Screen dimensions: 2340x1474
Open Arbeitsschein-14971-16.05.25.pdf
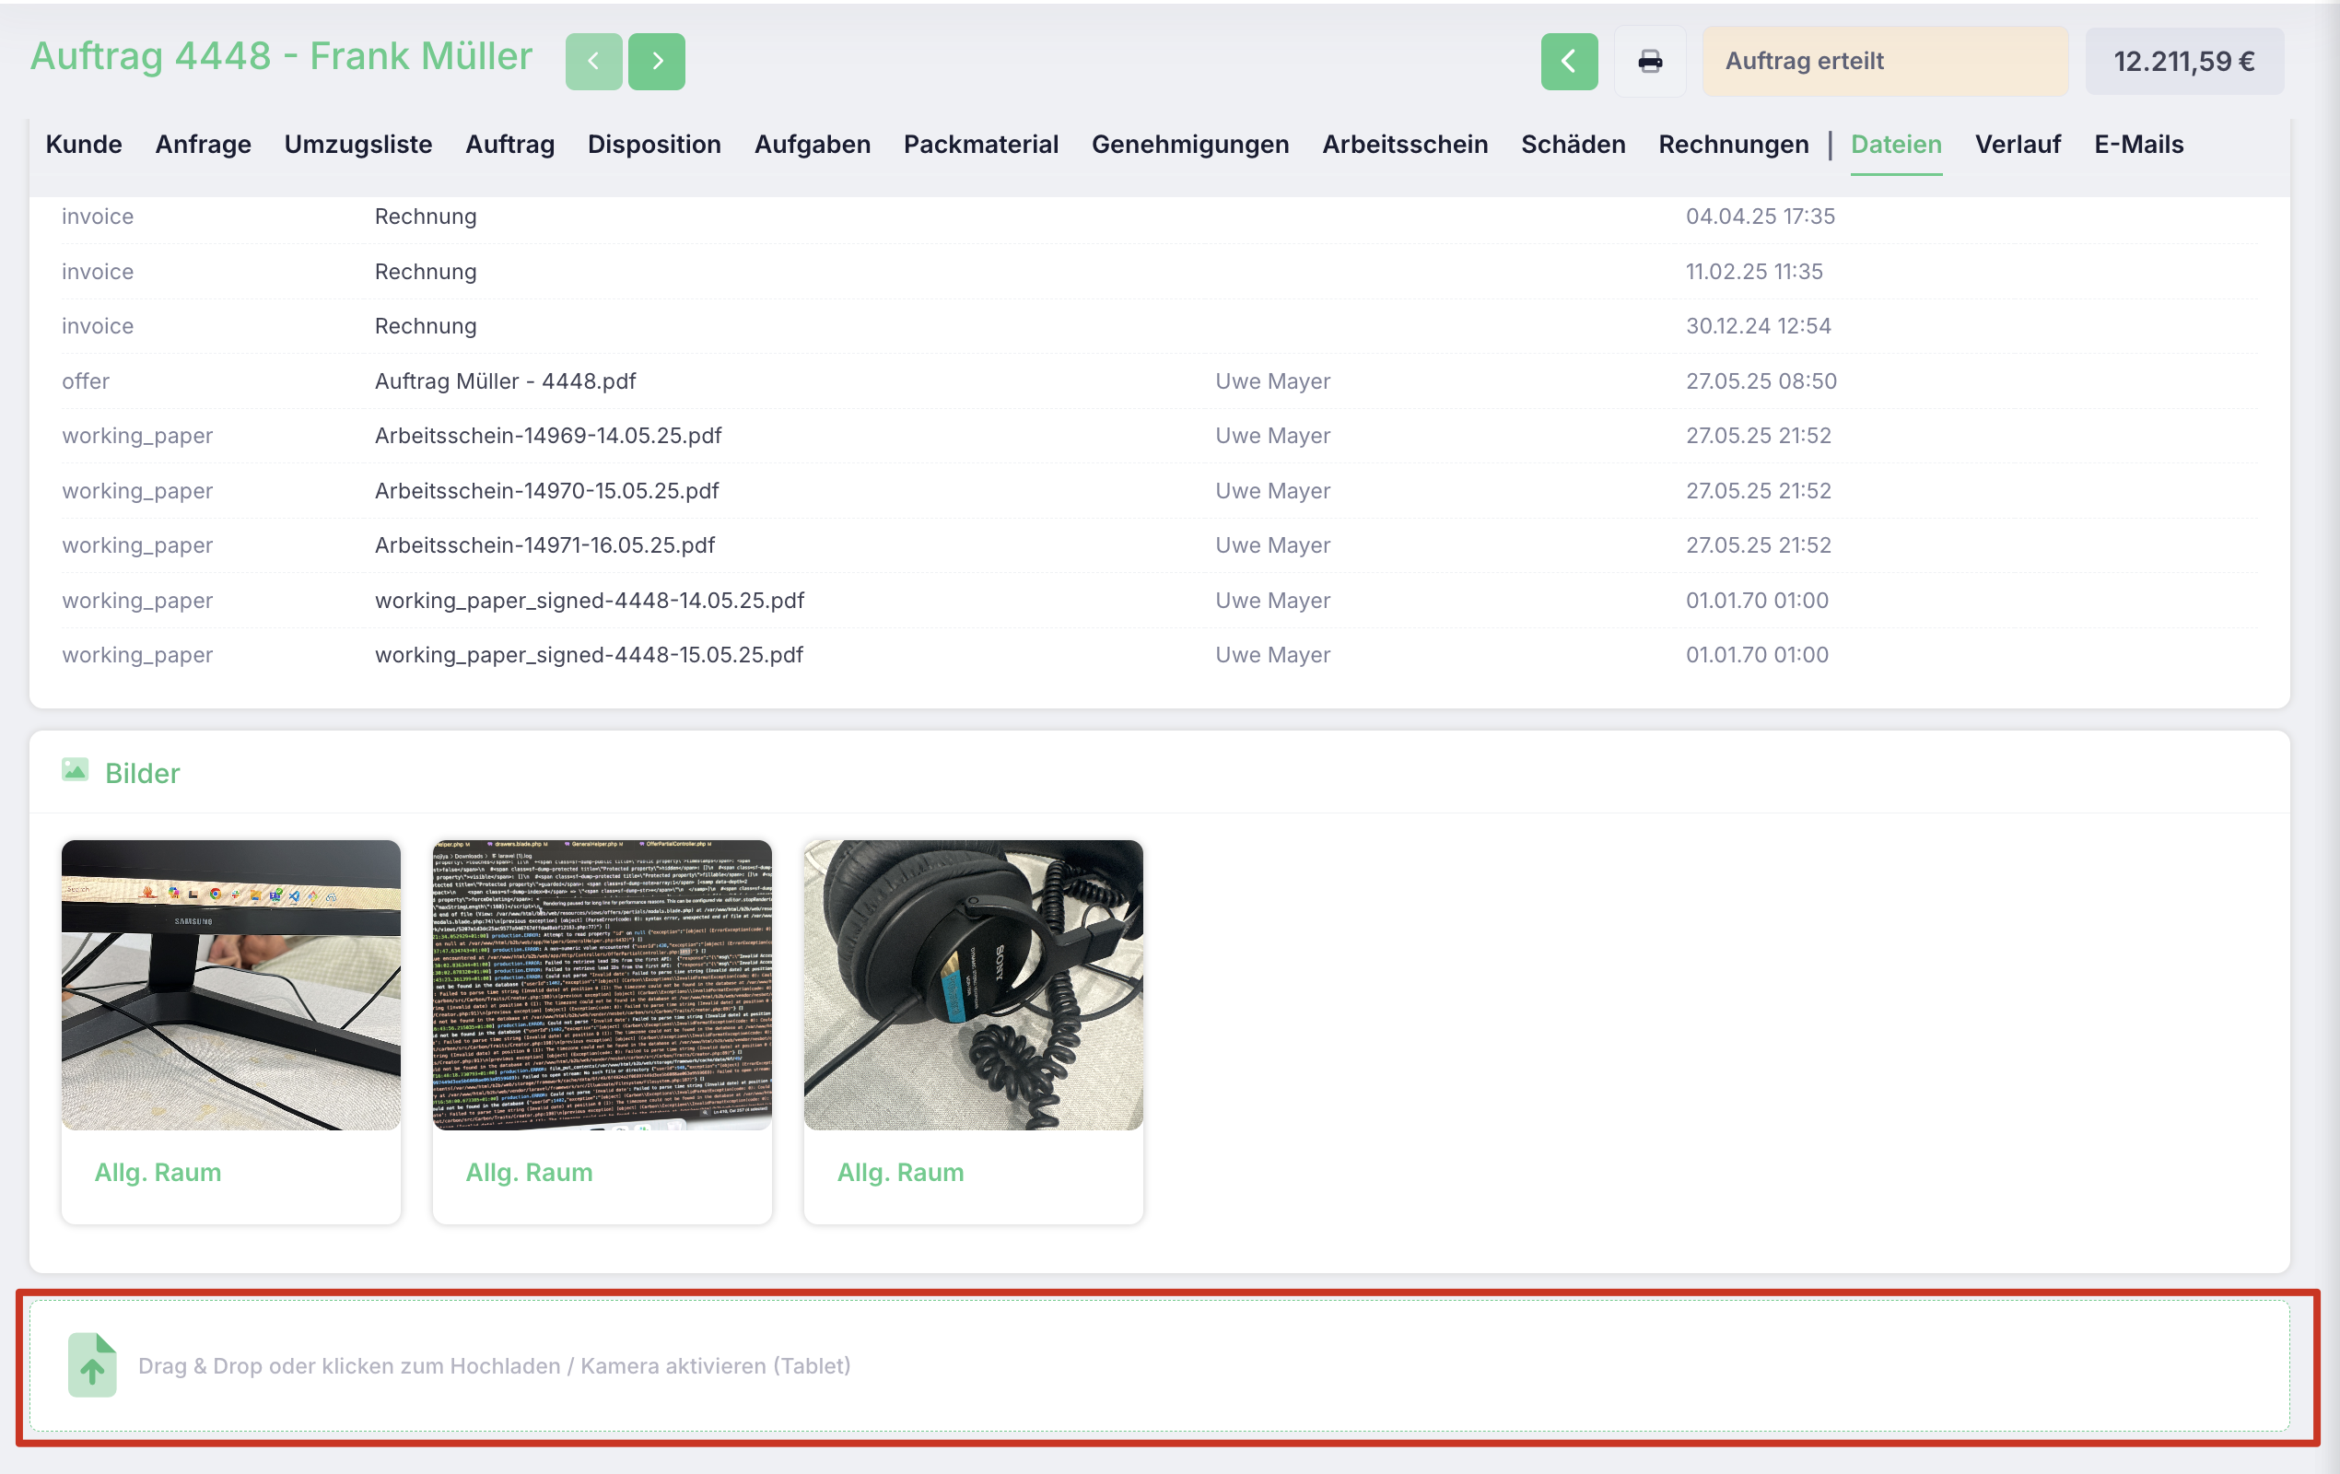[x=545, y=546]
